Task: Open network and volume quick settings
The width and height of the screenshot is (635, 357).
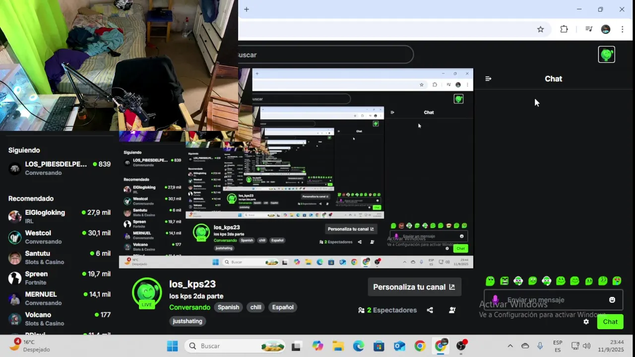Action: [x=580, y=346]
